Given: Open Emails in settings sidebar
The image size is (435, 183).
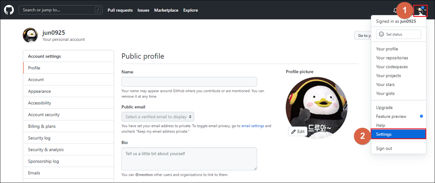Looking at the screenshot, I should 68,173.
